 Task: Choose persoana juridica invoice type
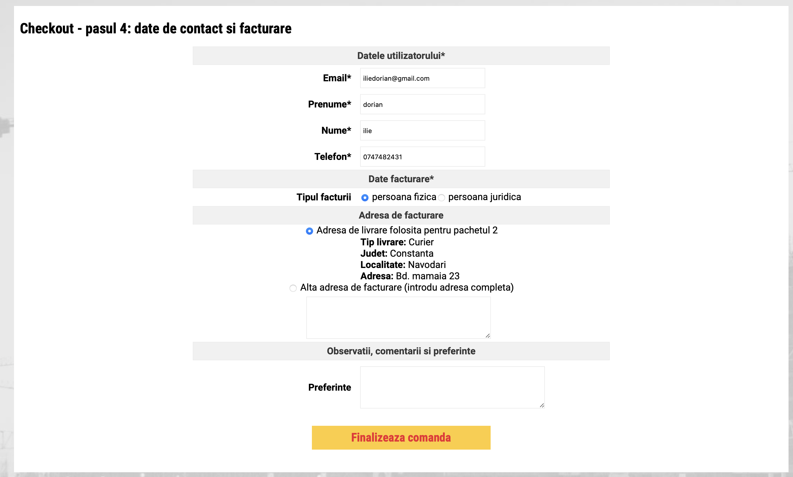[x=441, y=198]
